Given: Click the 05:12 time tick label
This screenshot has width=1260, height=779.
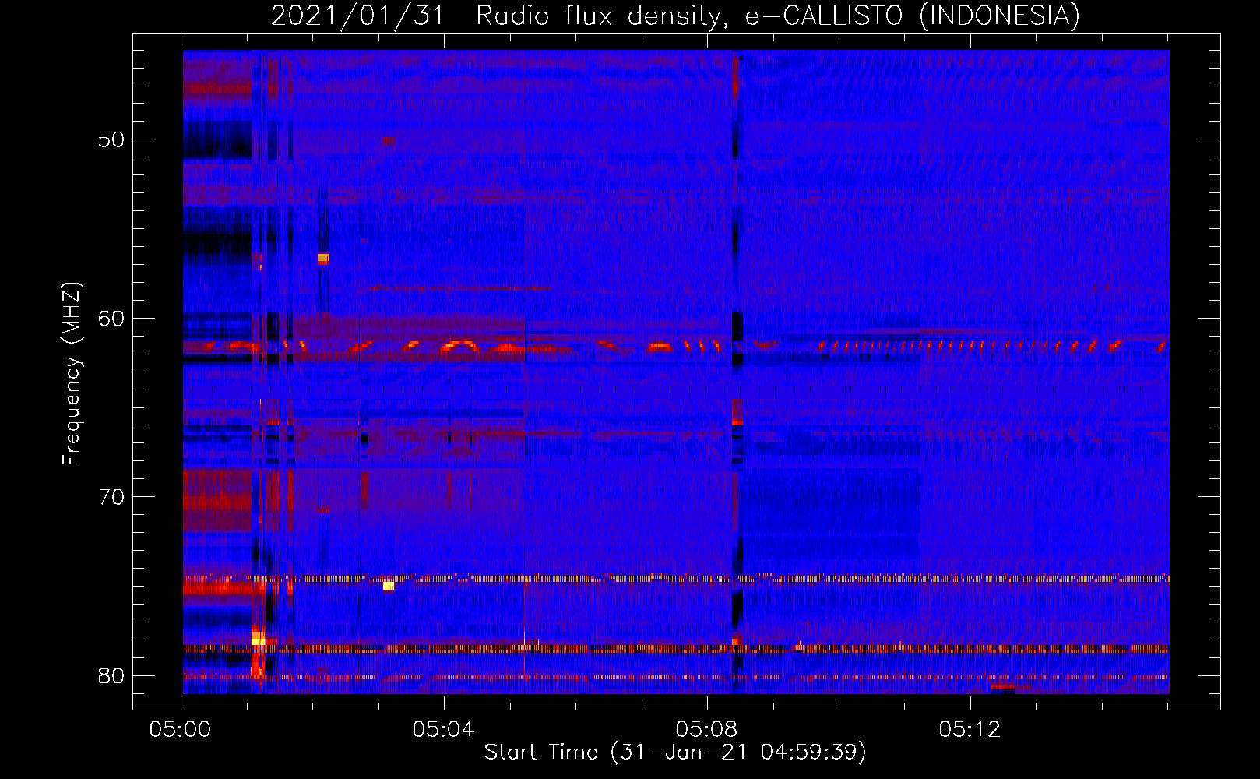Looking at the screenshot, I should 970,730.
